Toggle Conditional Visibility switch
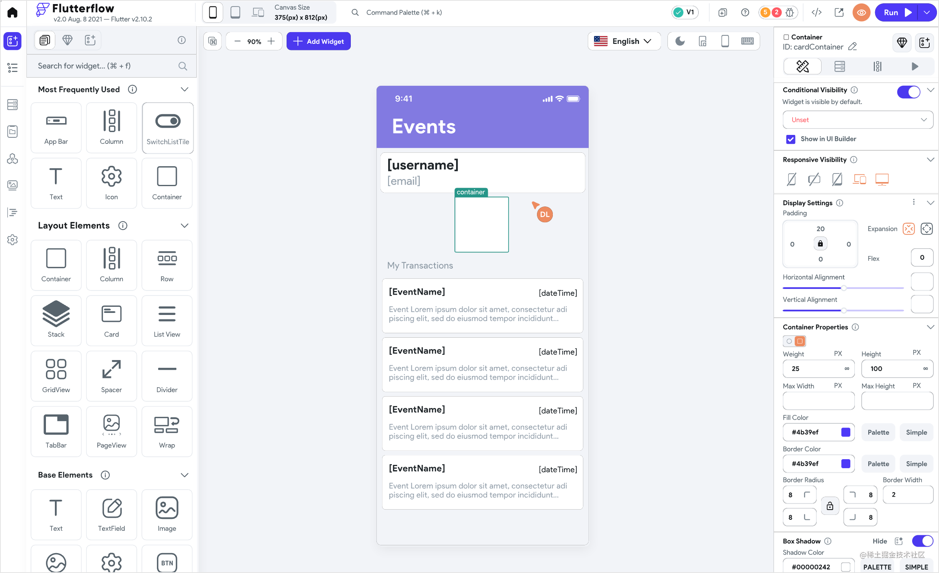The width and height of the screenshot is (939, 573). click(909, 92)
